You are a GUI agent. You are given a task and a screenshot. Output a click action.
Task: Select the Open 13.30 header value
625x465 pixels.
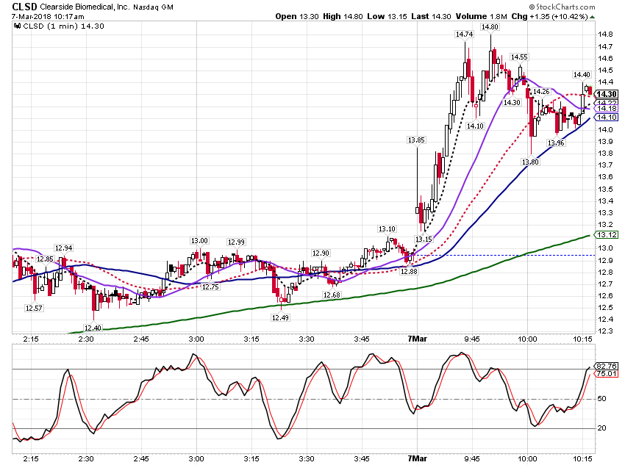(297, 16)
